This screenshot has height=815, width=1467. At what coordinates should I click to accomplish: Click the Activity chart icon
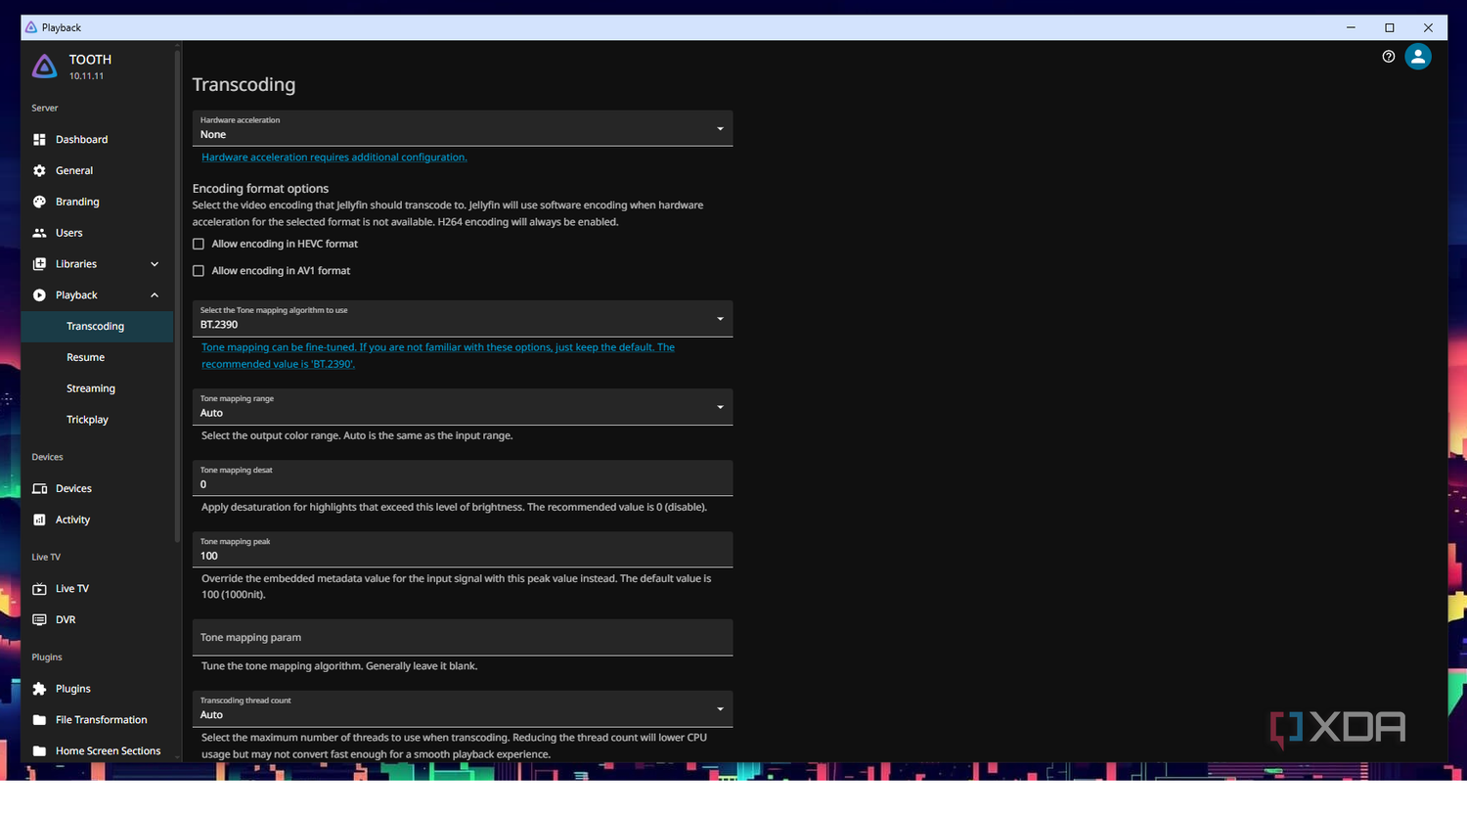click(39, 520)
